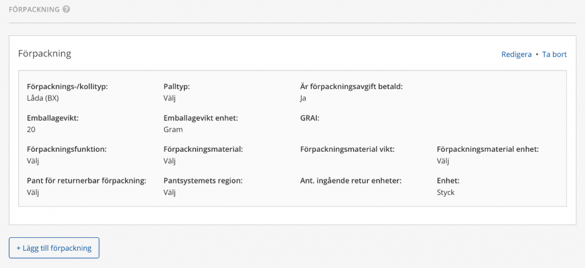Viewport: 585px width, 268px height.
Task: Click Välj under Pant för returnerbar förpackning
Action: [x=33, y=192]
